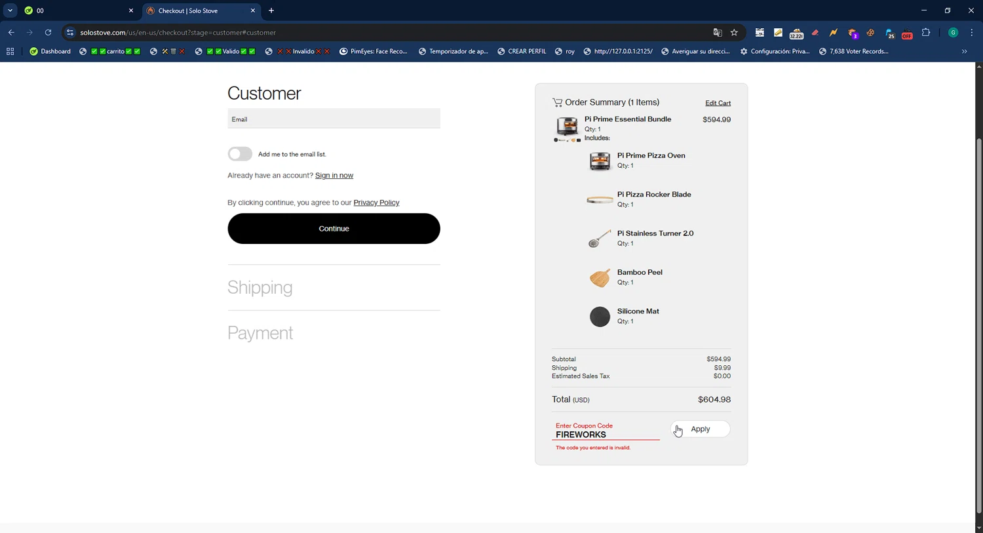Open the roy bookmark
Image resolution: width=983 pixels, height=533 pixels.
564,51
